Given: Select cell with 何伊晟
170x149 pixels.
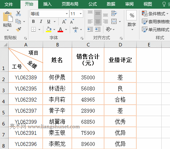Looking at the screenshot, I should tap(57, 77).
